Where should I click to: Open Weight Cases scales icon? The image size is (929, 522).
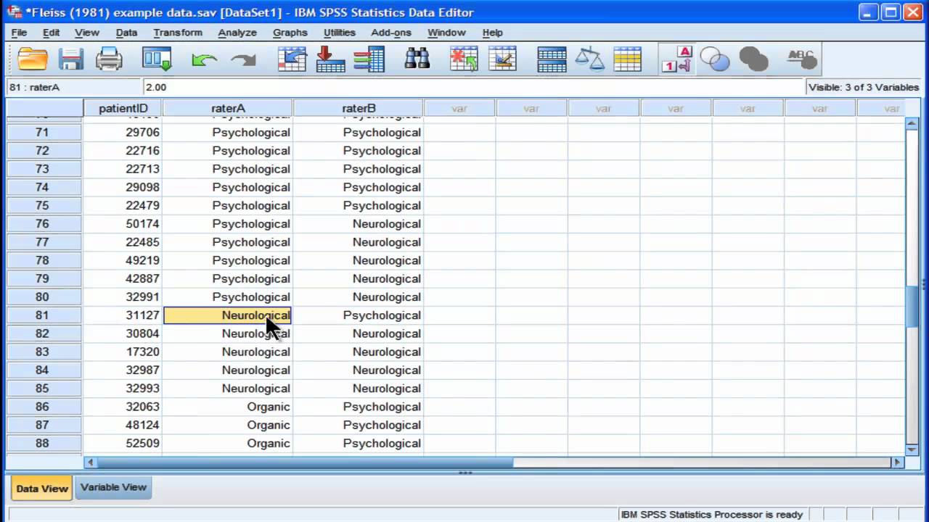(589, 59)
